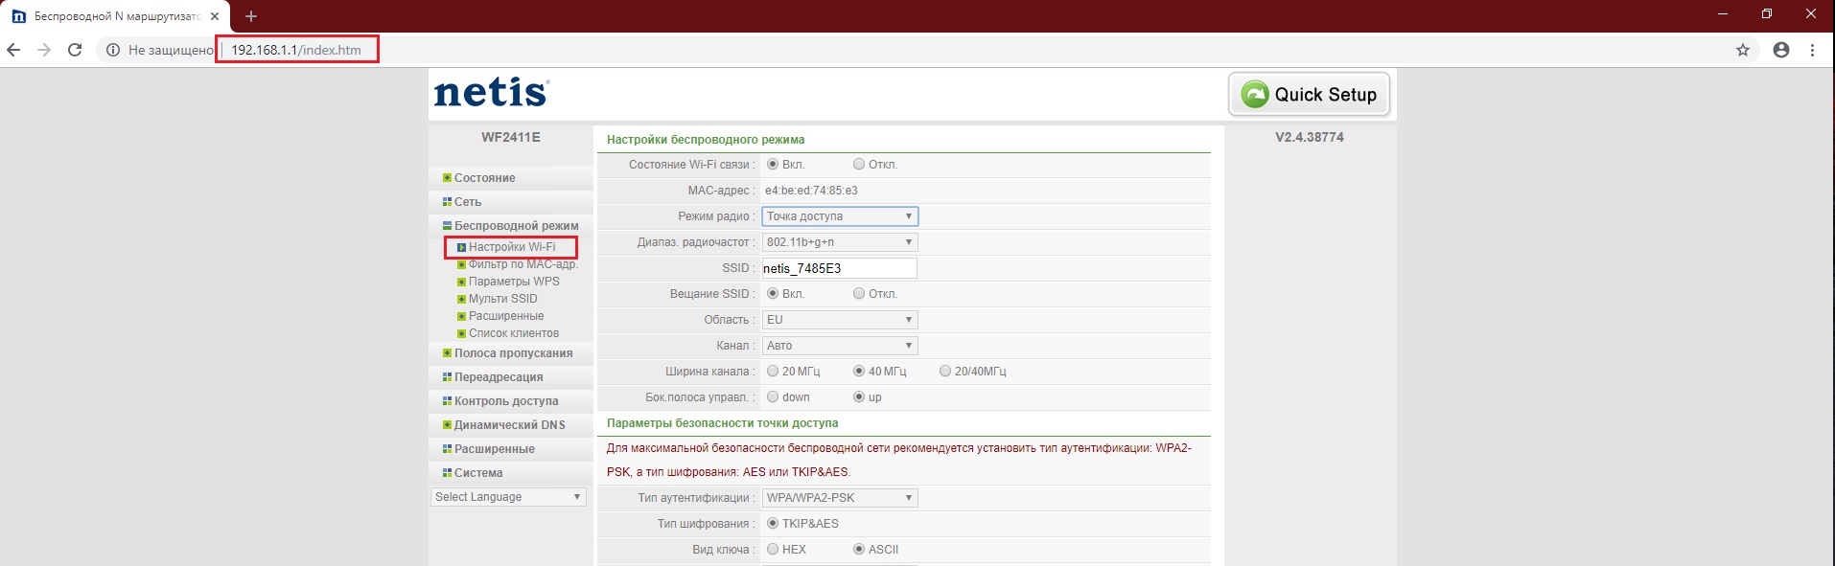Select up control sideband
The width and height of the screenshot is (1835, 566).
859,397
